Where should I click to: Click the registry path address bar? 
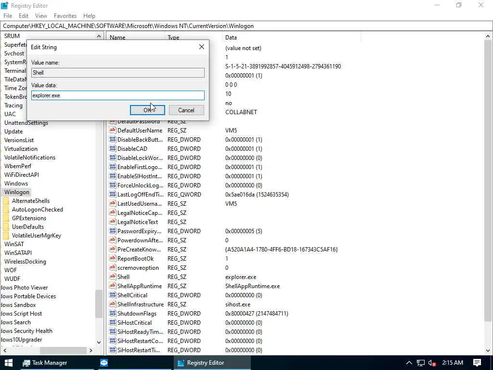coord(246,26)
